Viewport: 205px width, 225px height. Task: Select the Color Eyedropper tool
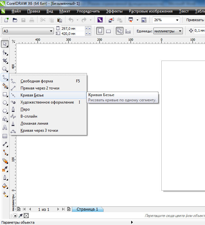(x=5, y=169)
